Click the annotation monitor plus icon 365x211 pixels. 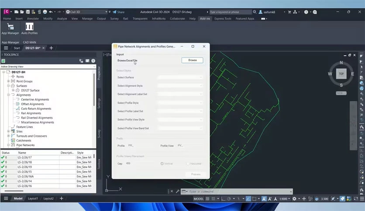coord(304,199)
